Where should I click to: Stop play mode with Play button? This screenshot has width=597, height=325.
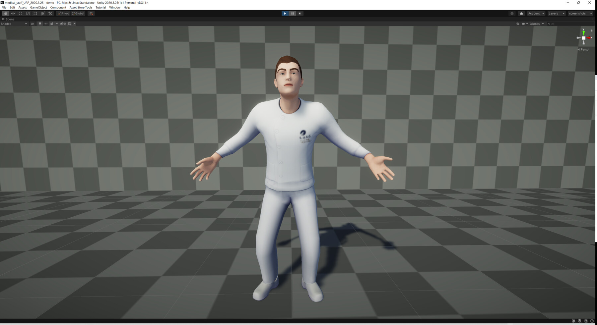285,14
